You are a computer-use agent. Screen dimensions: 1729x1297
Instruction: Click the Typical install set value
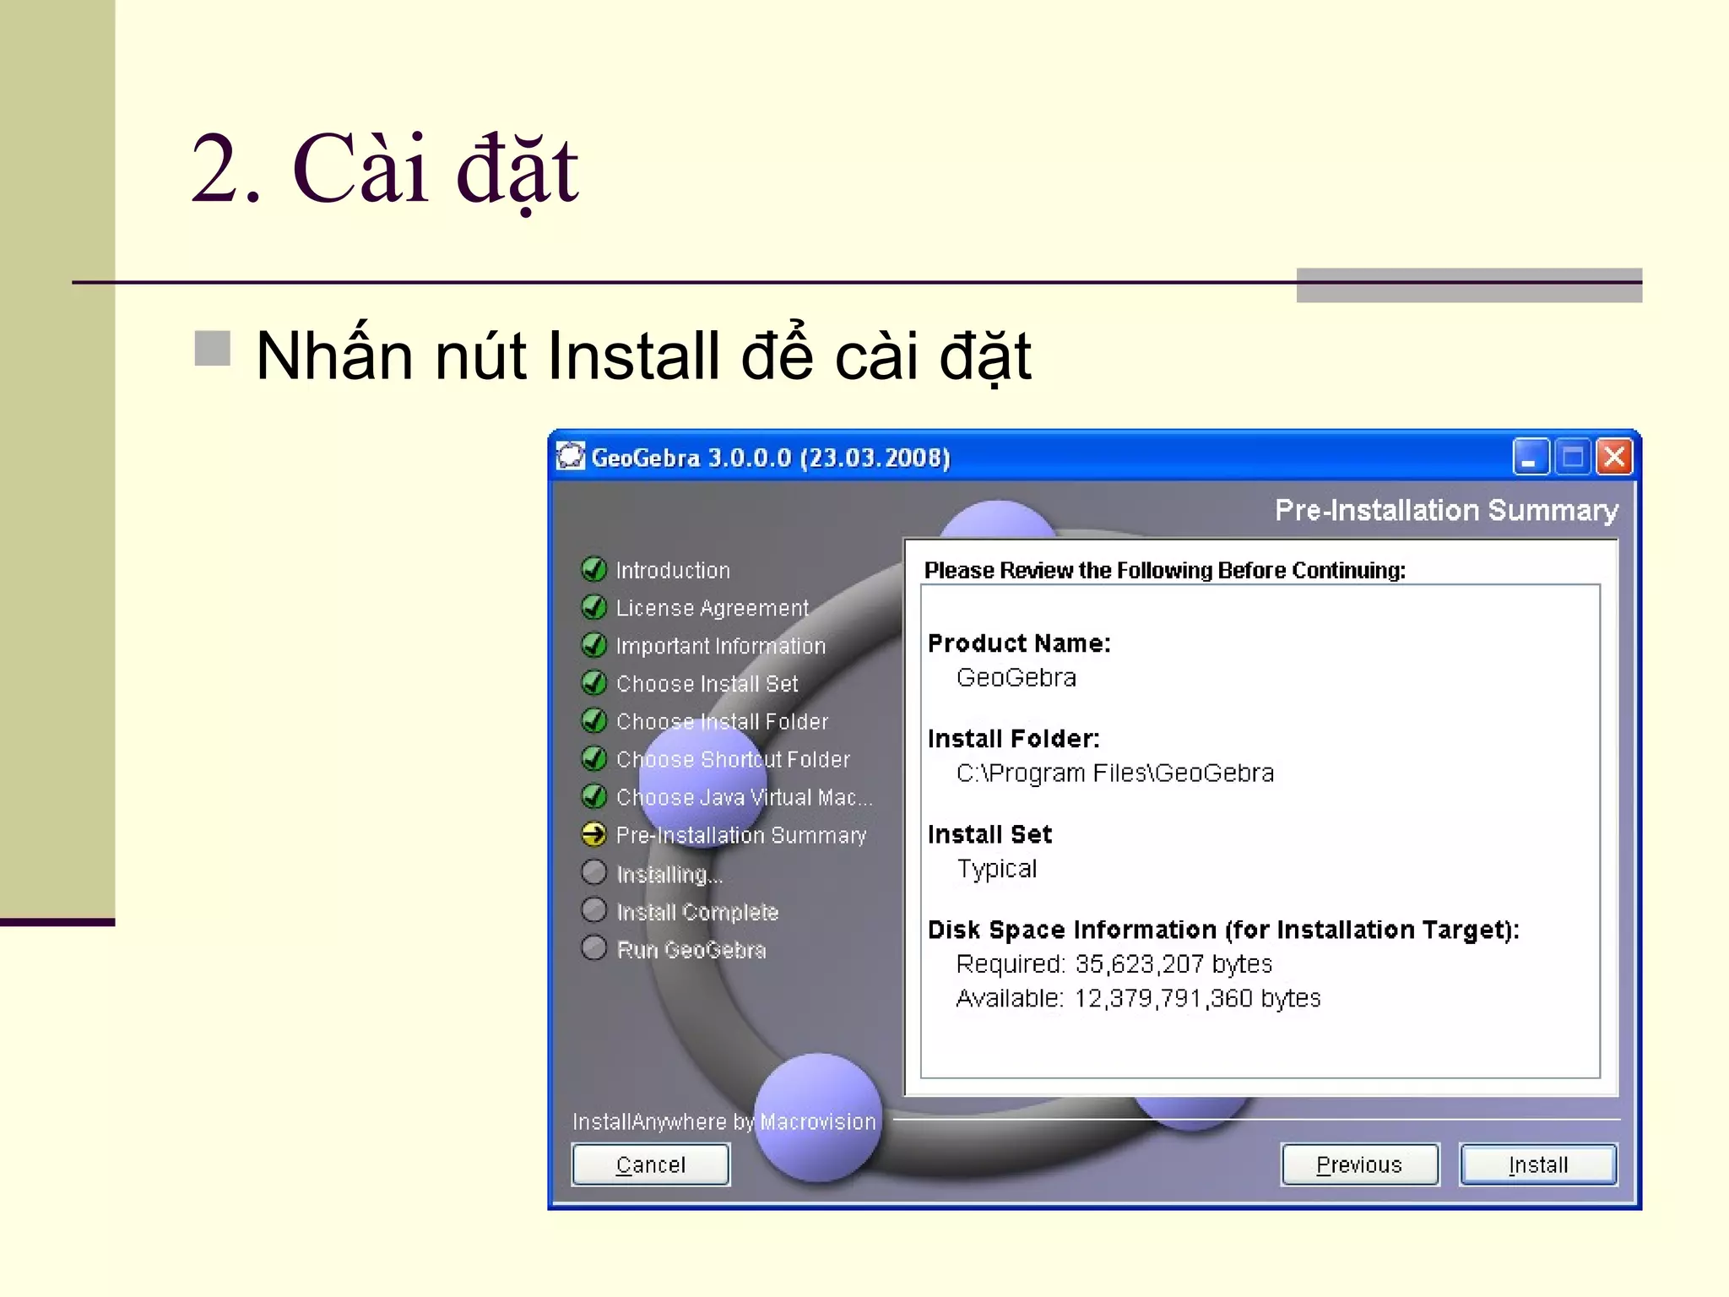click(x=996, y=869)
